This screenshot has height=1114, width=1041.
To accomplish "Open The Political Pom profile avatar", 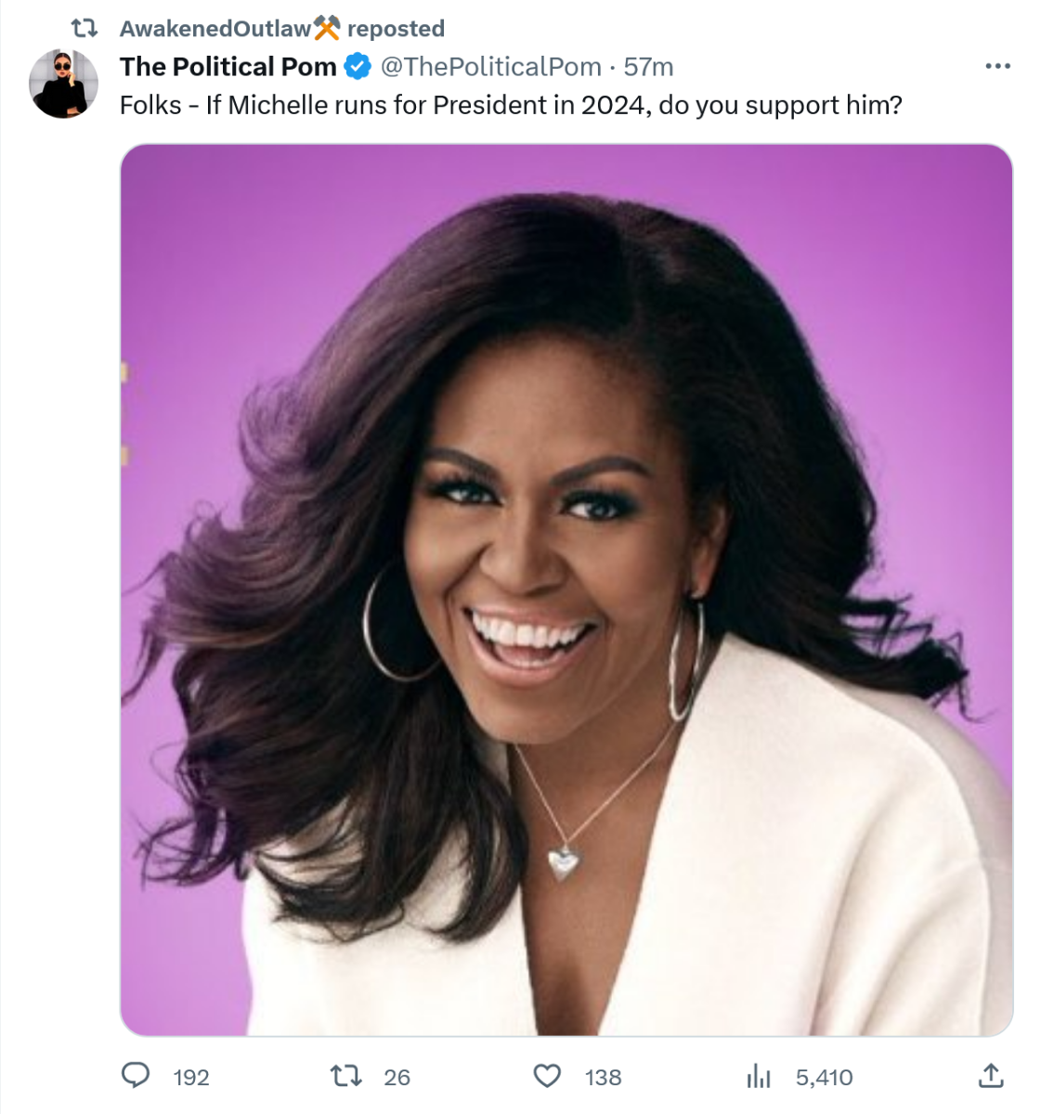I will pos(63,84).
